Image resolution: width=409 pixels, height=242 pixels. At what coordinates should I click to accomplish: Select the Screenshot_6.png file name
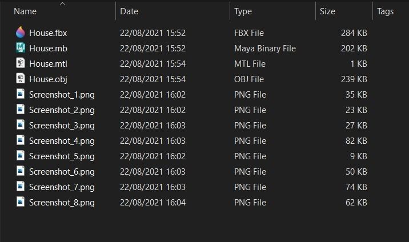(x=62, y=172)
